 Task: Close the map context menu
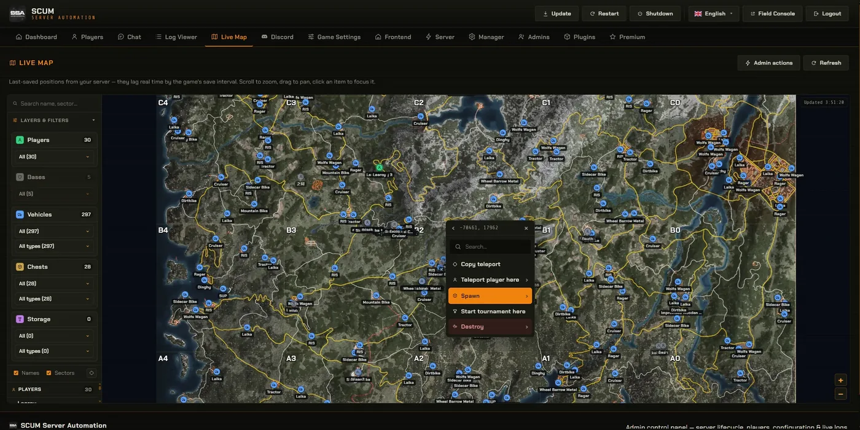coord(526,228)
